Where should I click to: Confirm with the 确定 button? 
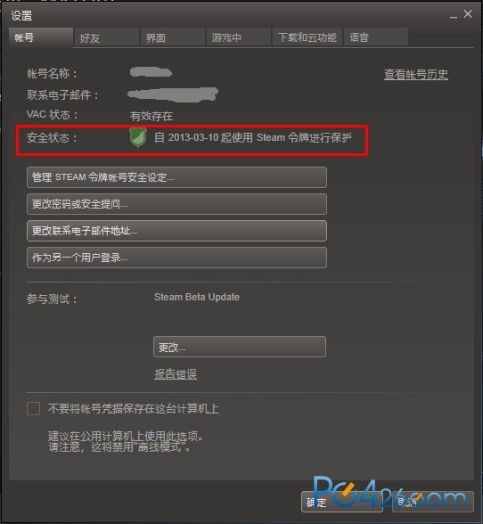(x=341, y=502)
